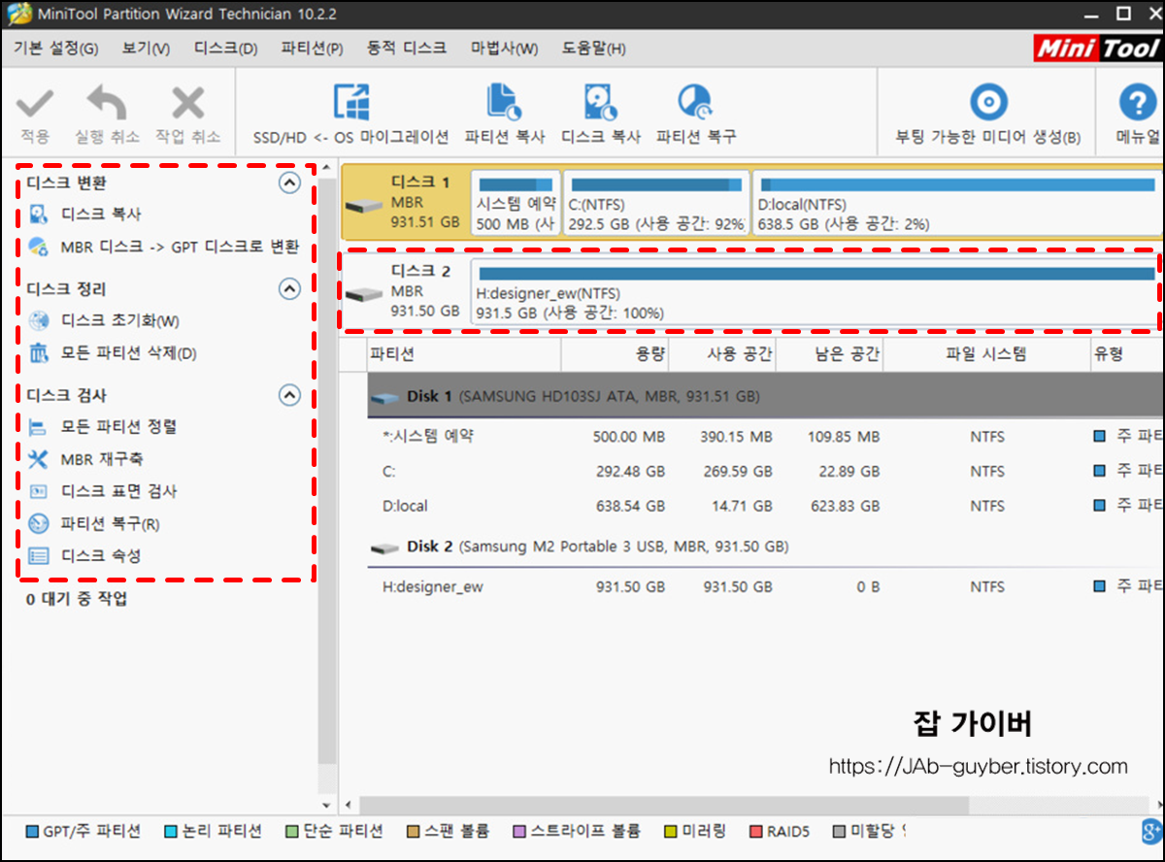Click the 미러링 legend swatch
Image resolution: width=1165 pixels, height=862 pixels.
670,832
